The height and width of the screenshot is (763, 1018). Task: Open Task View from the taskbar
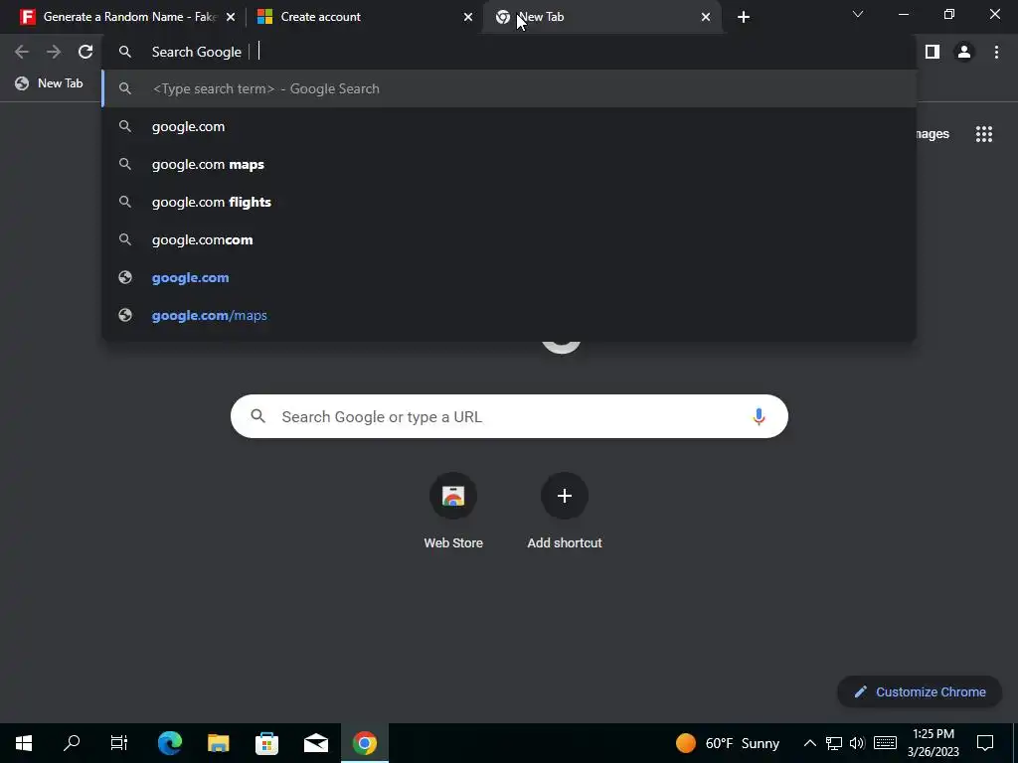pyautogui.click(x=119, y=743)
